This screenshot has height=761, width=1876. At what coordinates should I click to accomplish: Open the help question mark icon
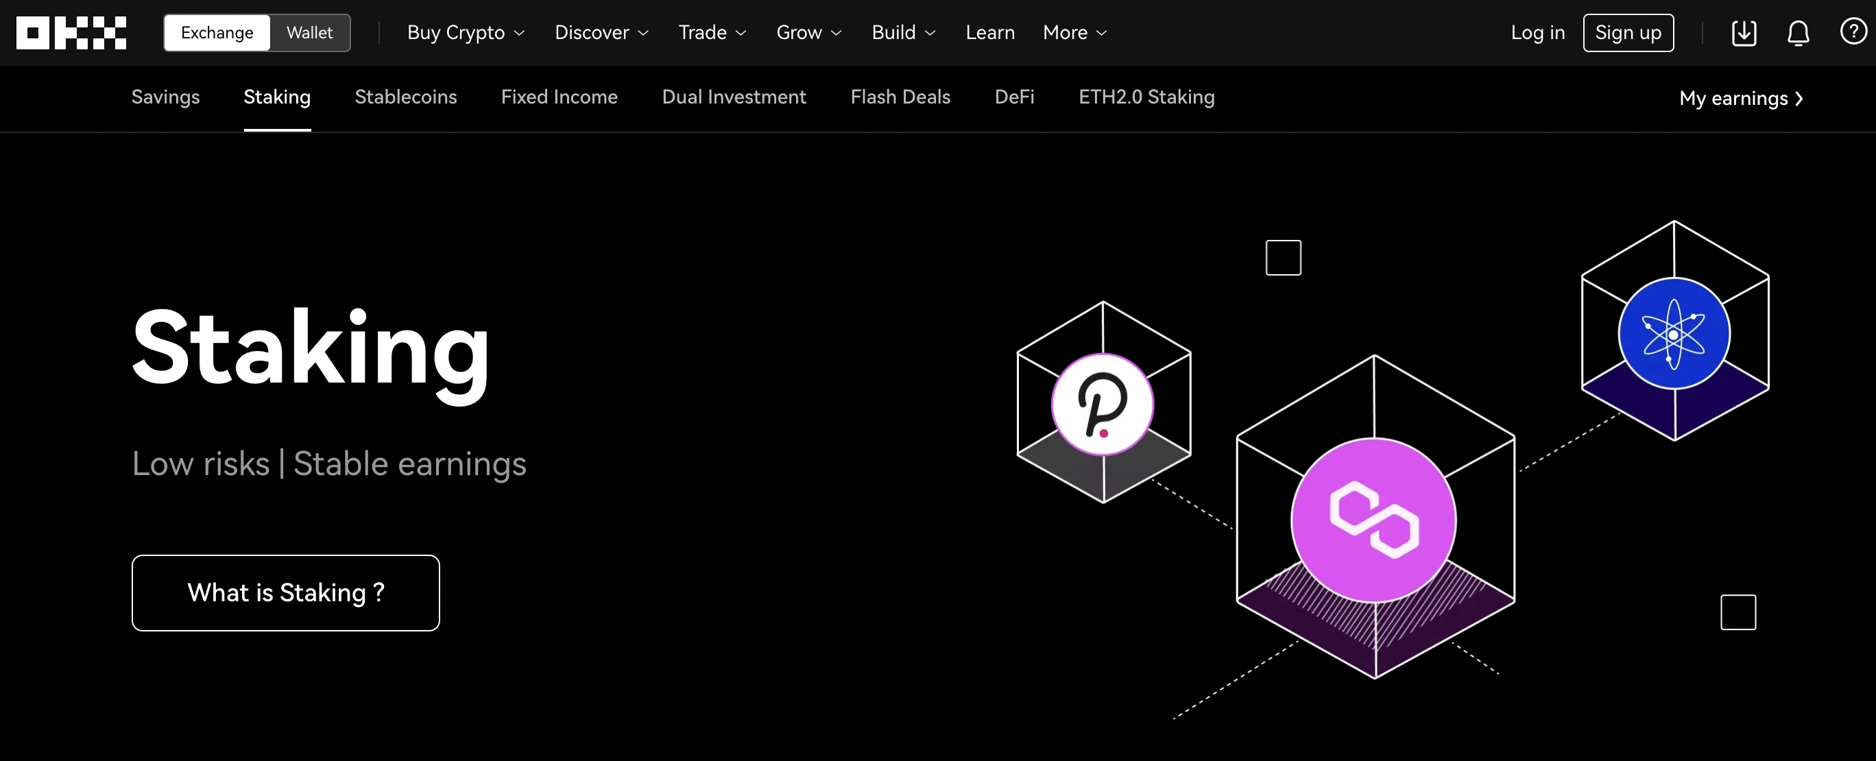pyautogui.click(x=1853, y=32)
